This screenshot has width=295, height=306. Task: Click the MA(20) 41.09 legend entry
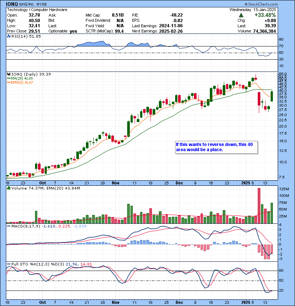20,78
